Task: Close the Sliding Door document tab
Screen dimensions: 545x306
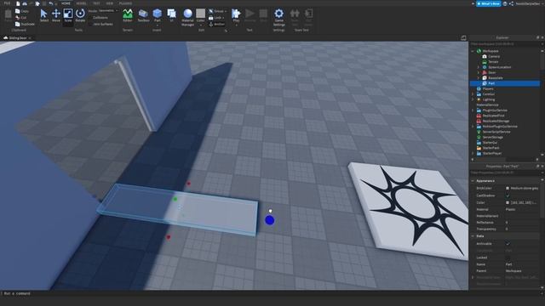Action: [30, 38]
